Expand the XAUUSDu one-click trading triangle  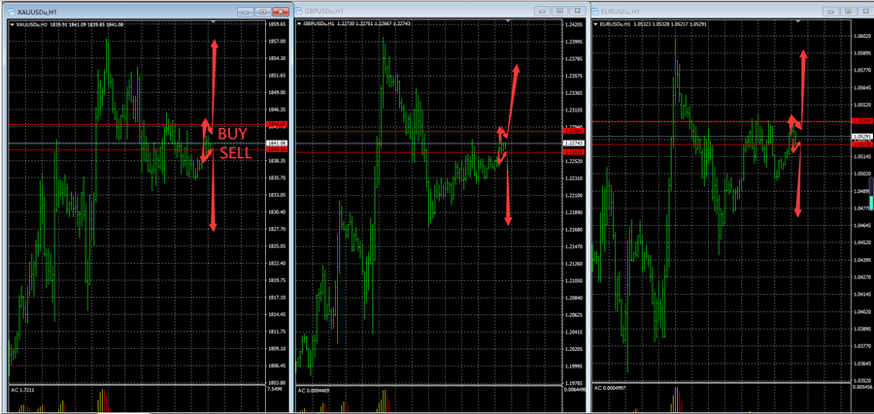pos(11,23)
